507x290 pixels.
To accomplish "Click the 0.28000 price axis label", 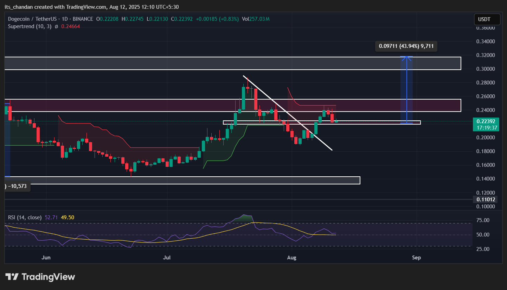I will [x=486, y=83].
